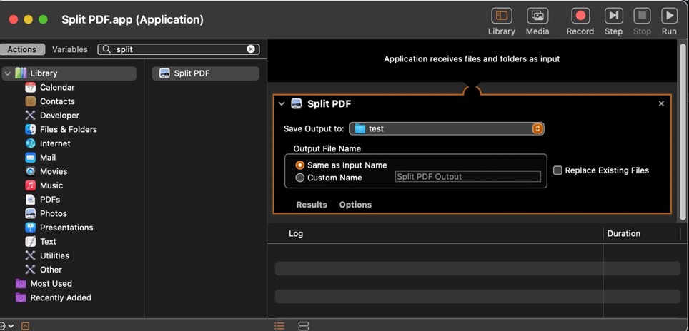Show variables split view icon at bottom
The height and width of the screenshot is (331, 689).
click(304, 326)
